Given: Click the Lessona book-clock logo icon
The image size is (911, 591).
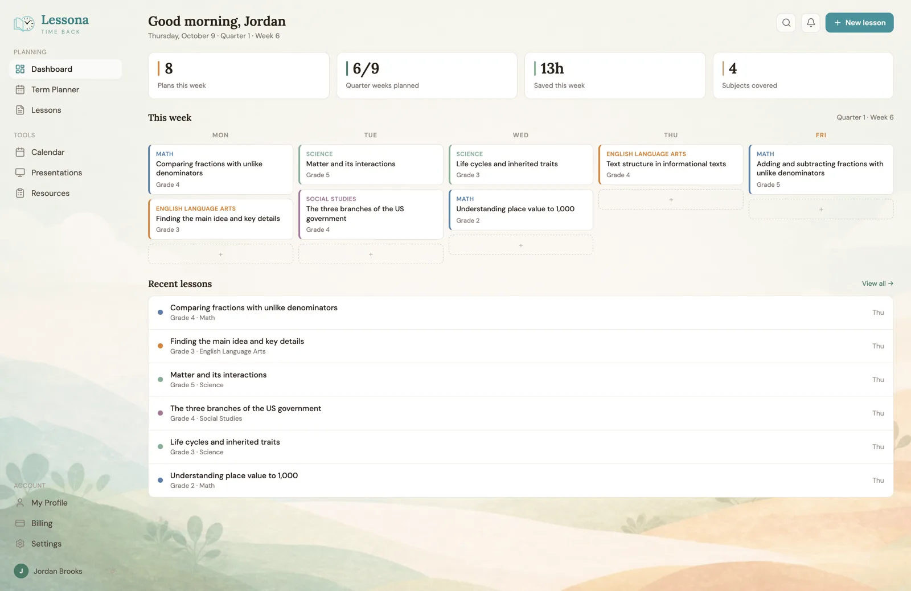Looking at the screenshot, I should [x=24, y=24].
